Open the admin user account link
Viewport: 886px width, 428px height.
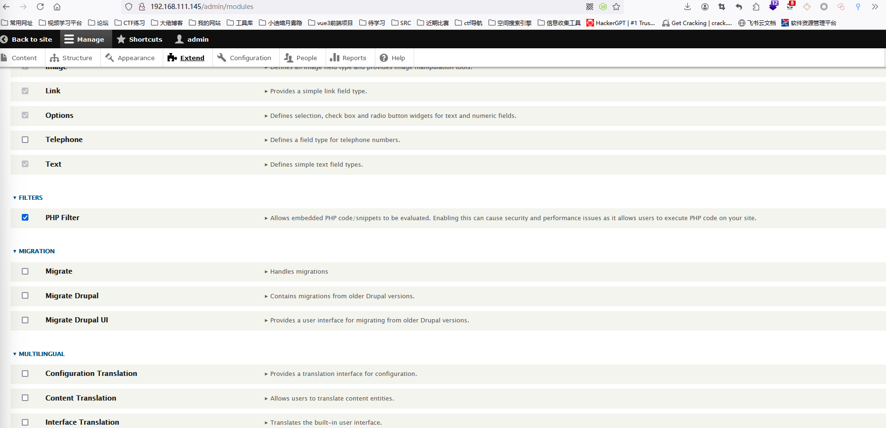click(192, 39)
